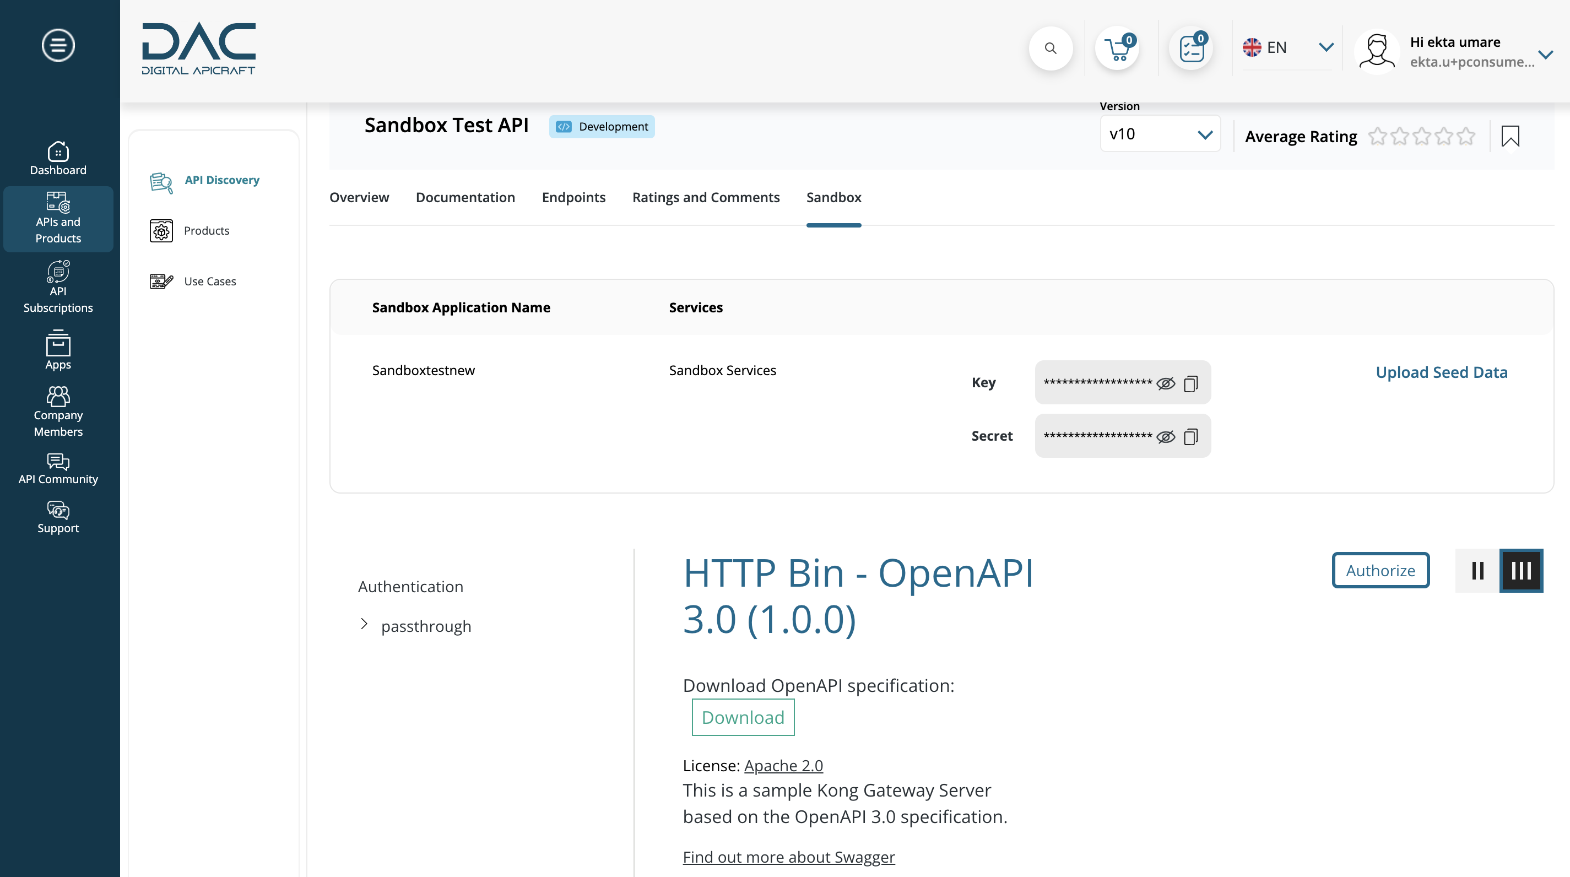The width and height of the screenshot is (1570, 877).
Task: Click the Authentication section heading
Action: pos(411,586)
